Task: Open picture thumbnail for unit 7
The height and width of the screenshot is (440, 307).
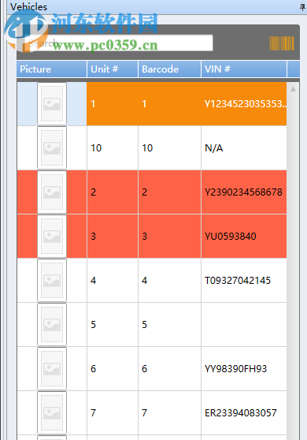Action: pyautogui.click(x=52, y=412)
